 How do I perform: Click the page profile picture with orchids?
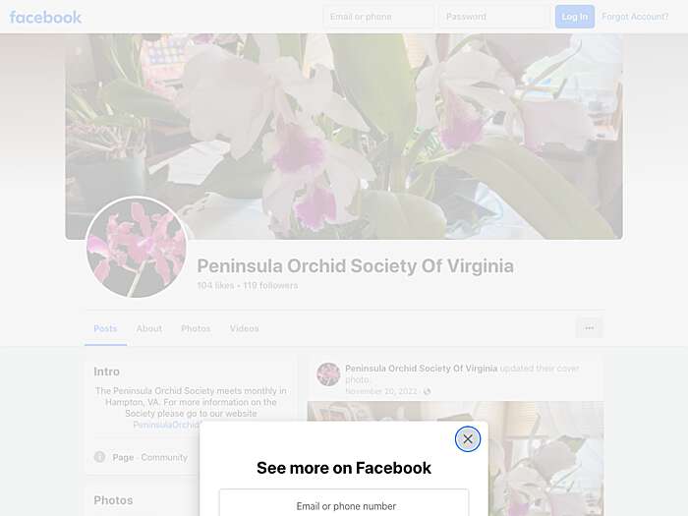(137, 248)
